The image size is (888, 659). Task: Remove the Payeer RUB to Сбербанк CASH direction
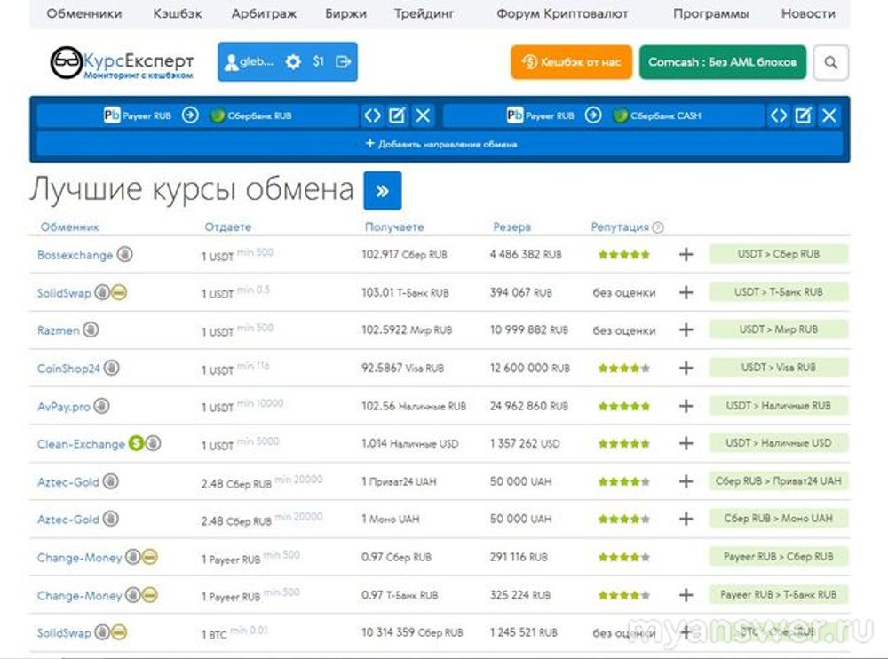coord(829,115)
